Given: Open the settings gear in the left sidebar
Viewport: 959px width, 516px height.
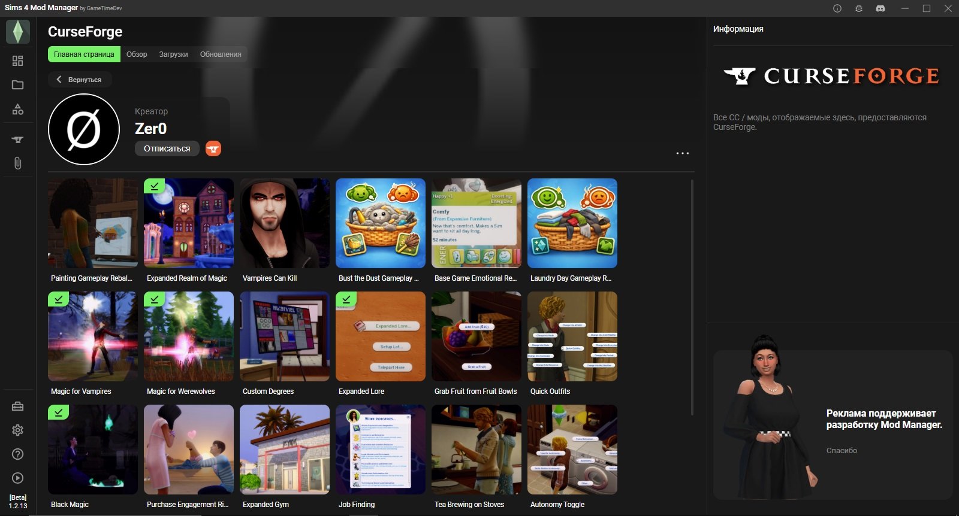Looking at the screenshot, I should pos(17,430).
